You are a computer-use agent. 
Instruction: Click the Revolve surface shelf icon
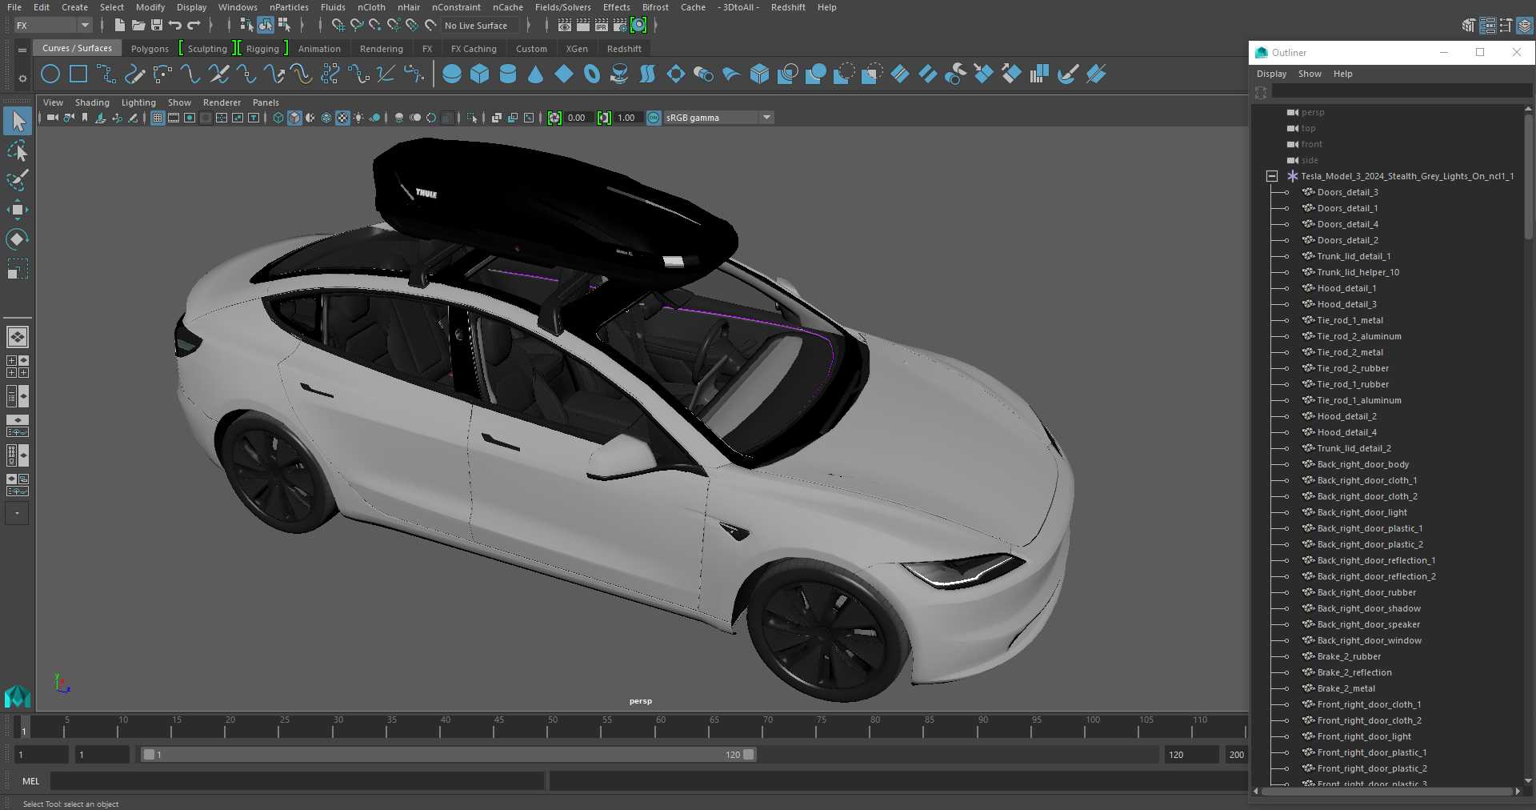pos(619,74)
